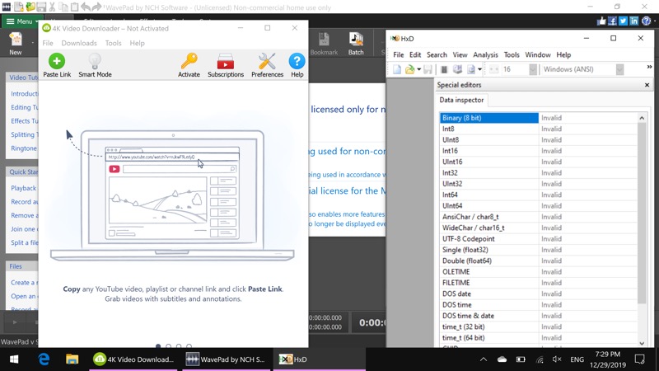The height and width of the screenshot is (371, 659).
Task: Click WavePad LinkedIn share icon
Action: [633, 21]
